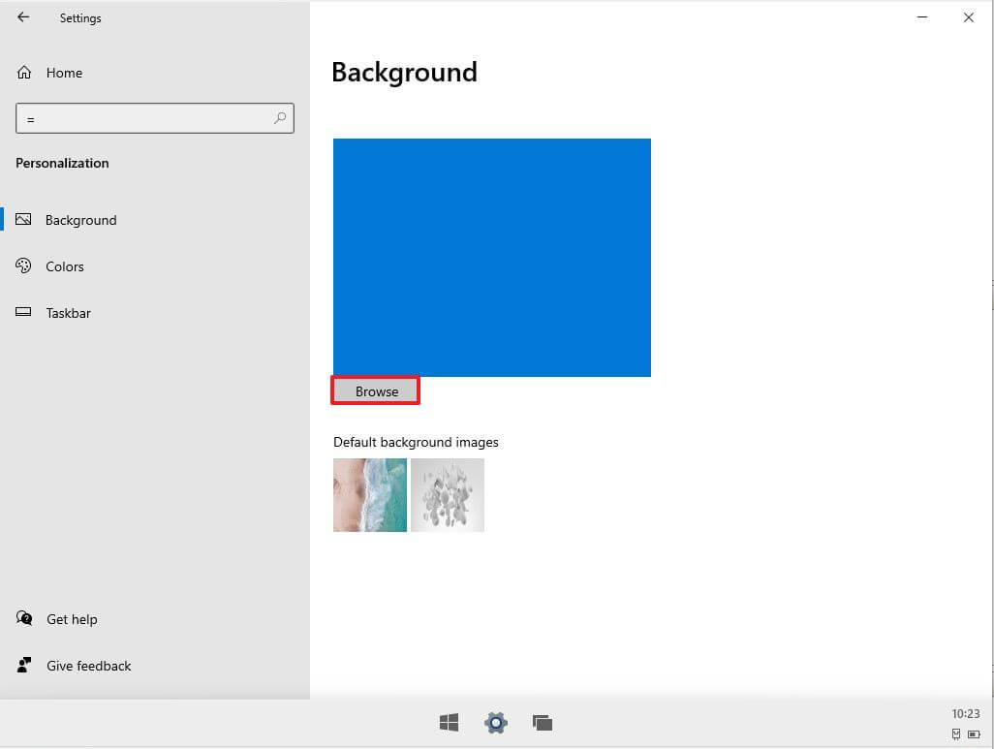Viewport: 994px width, 749px height.
Task: Click the blue wallpaper preview square
Action: pos(491,257)
